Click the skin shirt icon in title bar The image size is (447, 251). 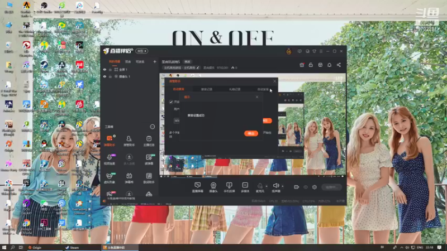tap(314, 51)
